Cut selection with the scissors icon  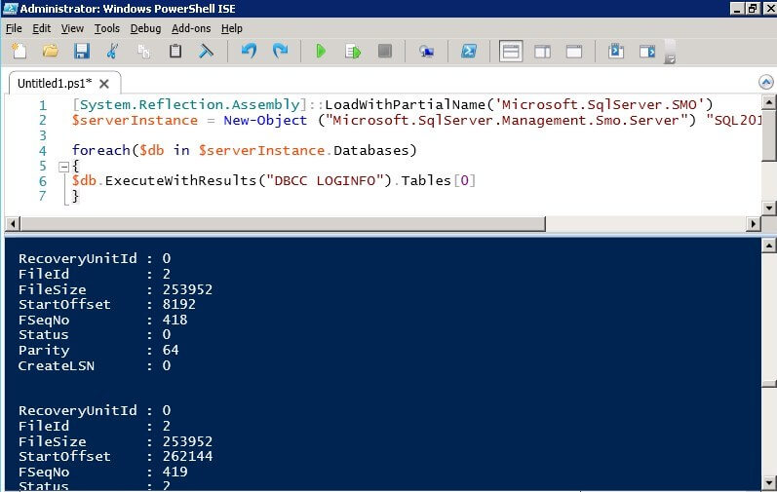point(112,51)
